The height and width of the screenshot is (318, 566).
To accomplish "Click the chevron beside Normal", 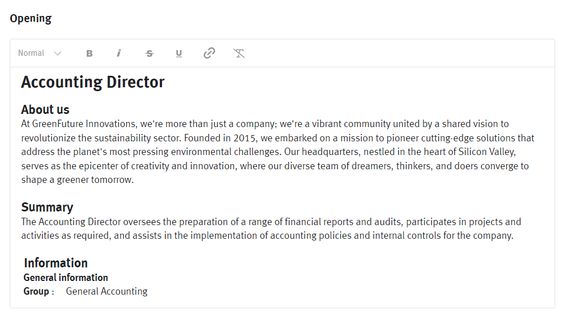I will coord(58,54).
